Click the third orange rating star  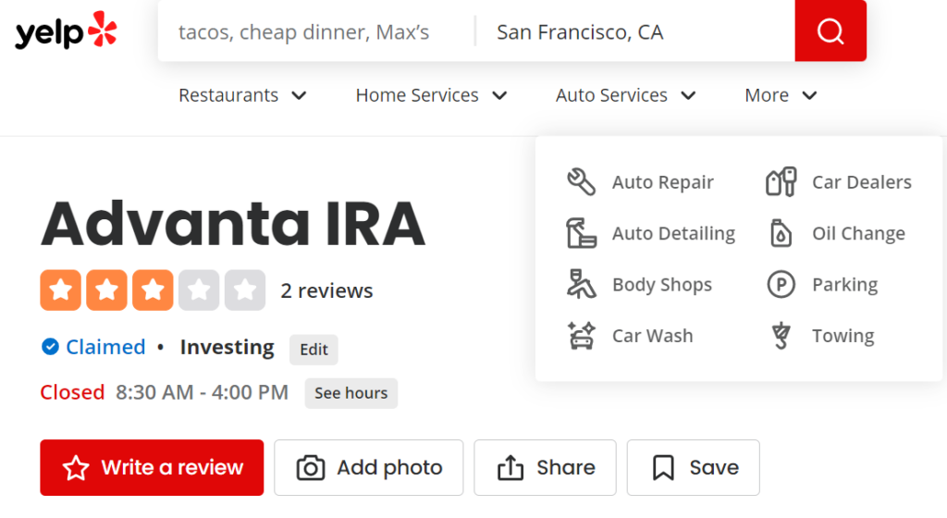pyautogui.click(x=153, y=290)
